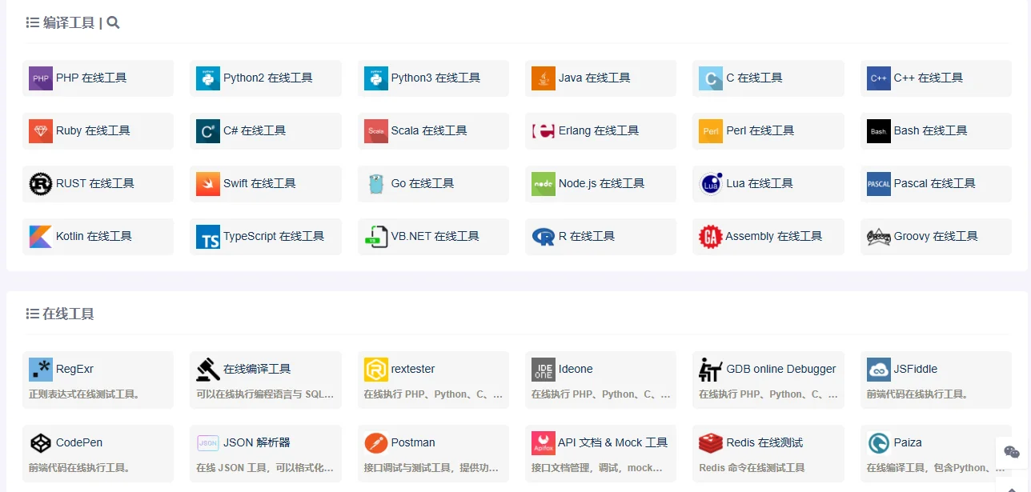Click the RUST gear logo icon

coord(40,183)
